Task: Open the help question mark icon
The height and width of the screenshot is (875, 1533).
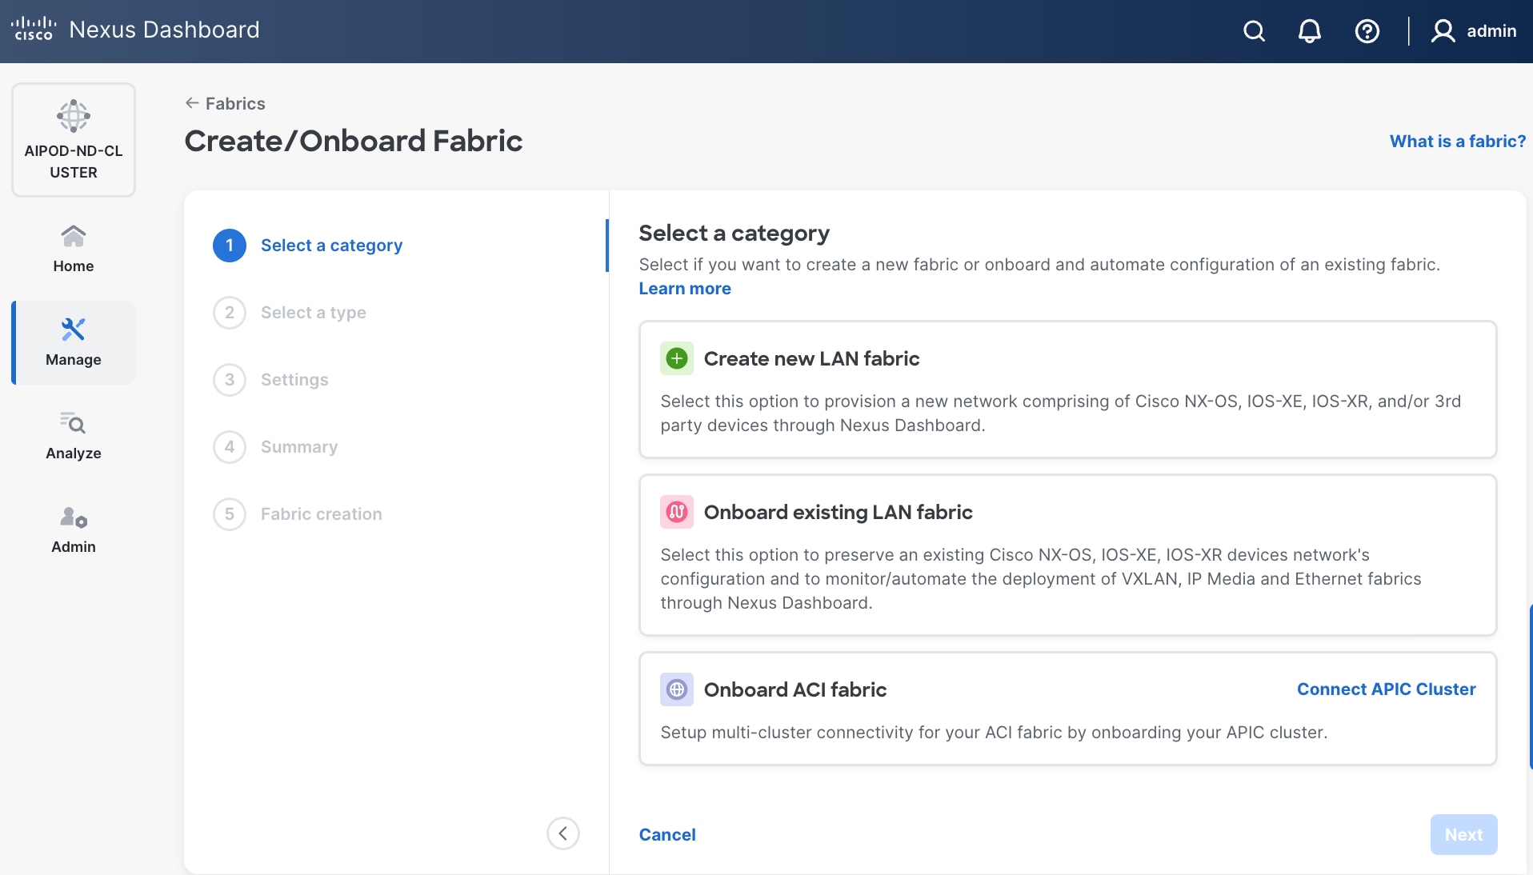Action: (1367, 31)
